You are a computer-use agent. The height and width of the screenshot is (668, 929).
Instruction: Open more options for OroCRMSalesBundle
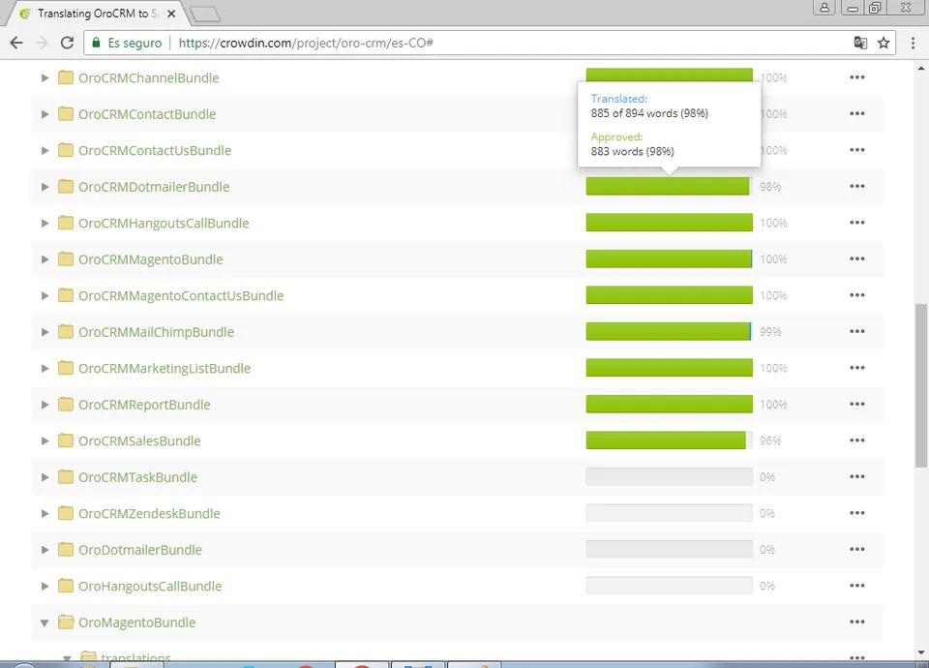pyautogui.click(x=856, y=440)
